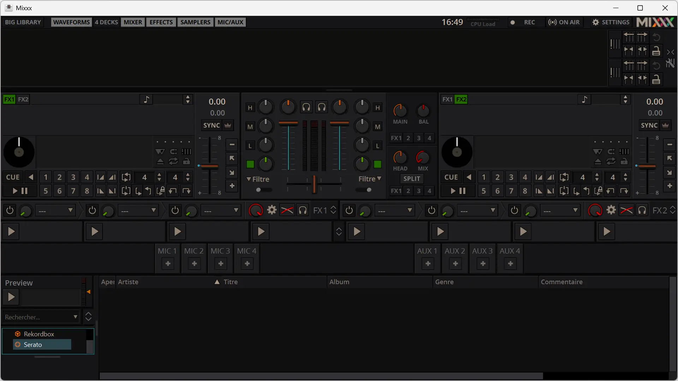
Task: Toggle the MIC/AUX section
Action: pyautogui.click(x=230, y=22)
